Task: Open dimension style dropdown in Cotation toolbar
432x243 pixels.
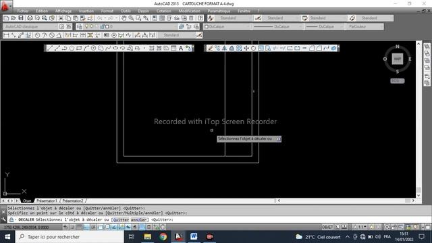Action: (x=177, y=35)
